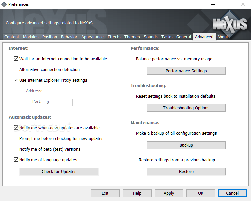
Task: Open the Appearance tab
Action: (93, 37)
